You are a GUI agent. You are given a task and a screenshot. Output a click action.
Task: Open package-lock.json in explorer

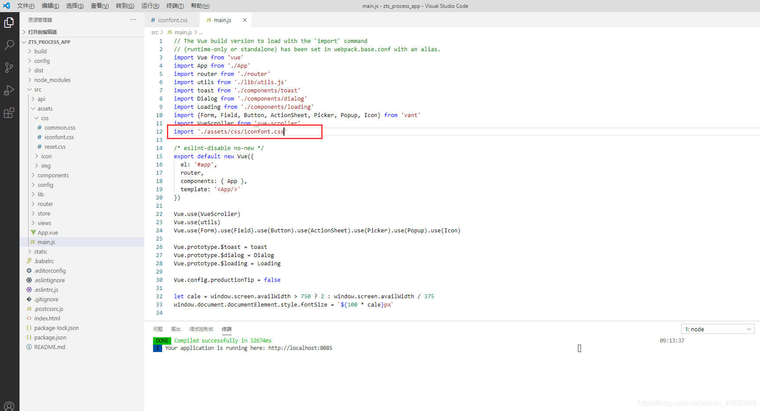[56, 328]
